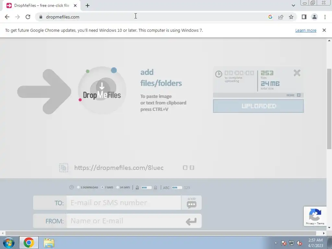Dismiss the Chrome update notification bar
Viewport: 332px width, 249px height.
[x=324, y=30]
